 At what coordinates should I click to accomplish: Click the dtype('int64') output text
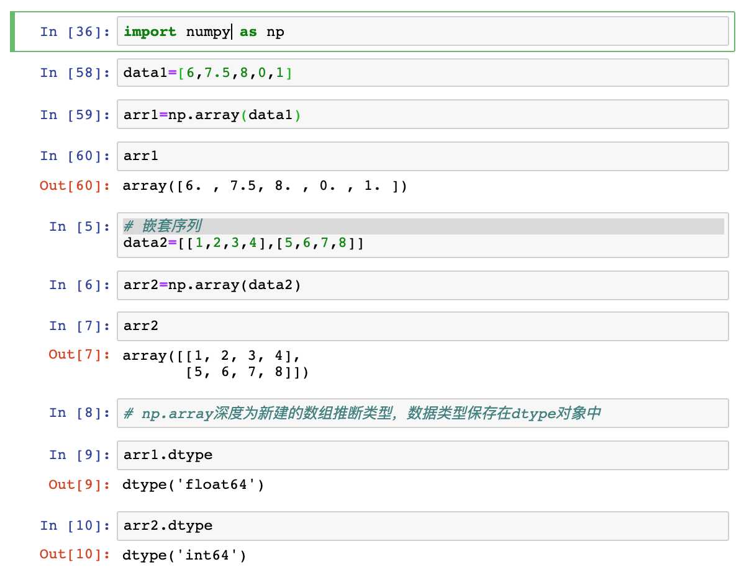coord(185,555)
